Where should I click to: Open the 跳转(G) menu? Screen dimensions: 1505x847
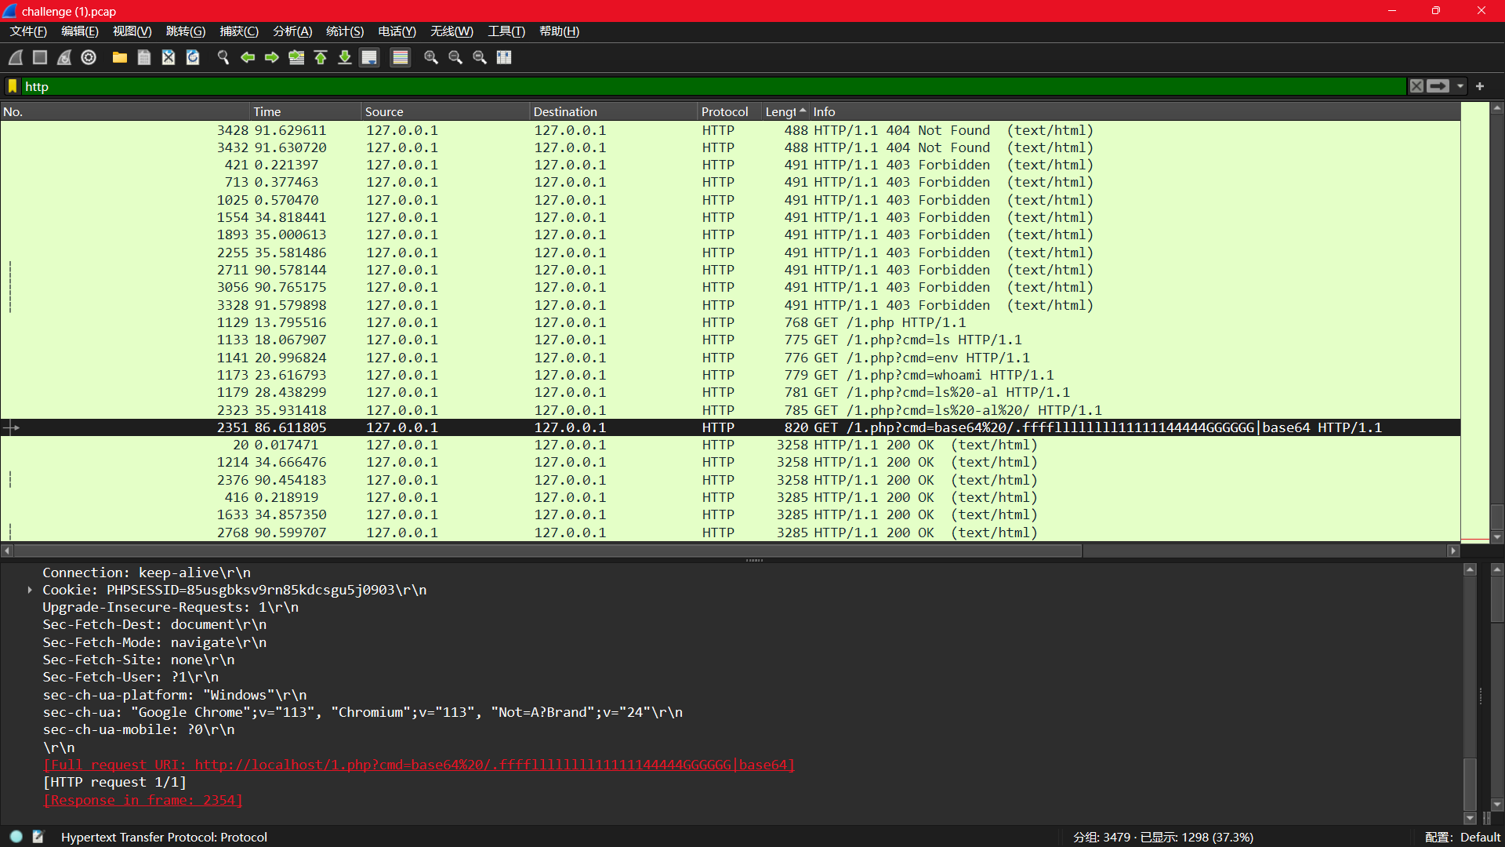click(186, 31)
